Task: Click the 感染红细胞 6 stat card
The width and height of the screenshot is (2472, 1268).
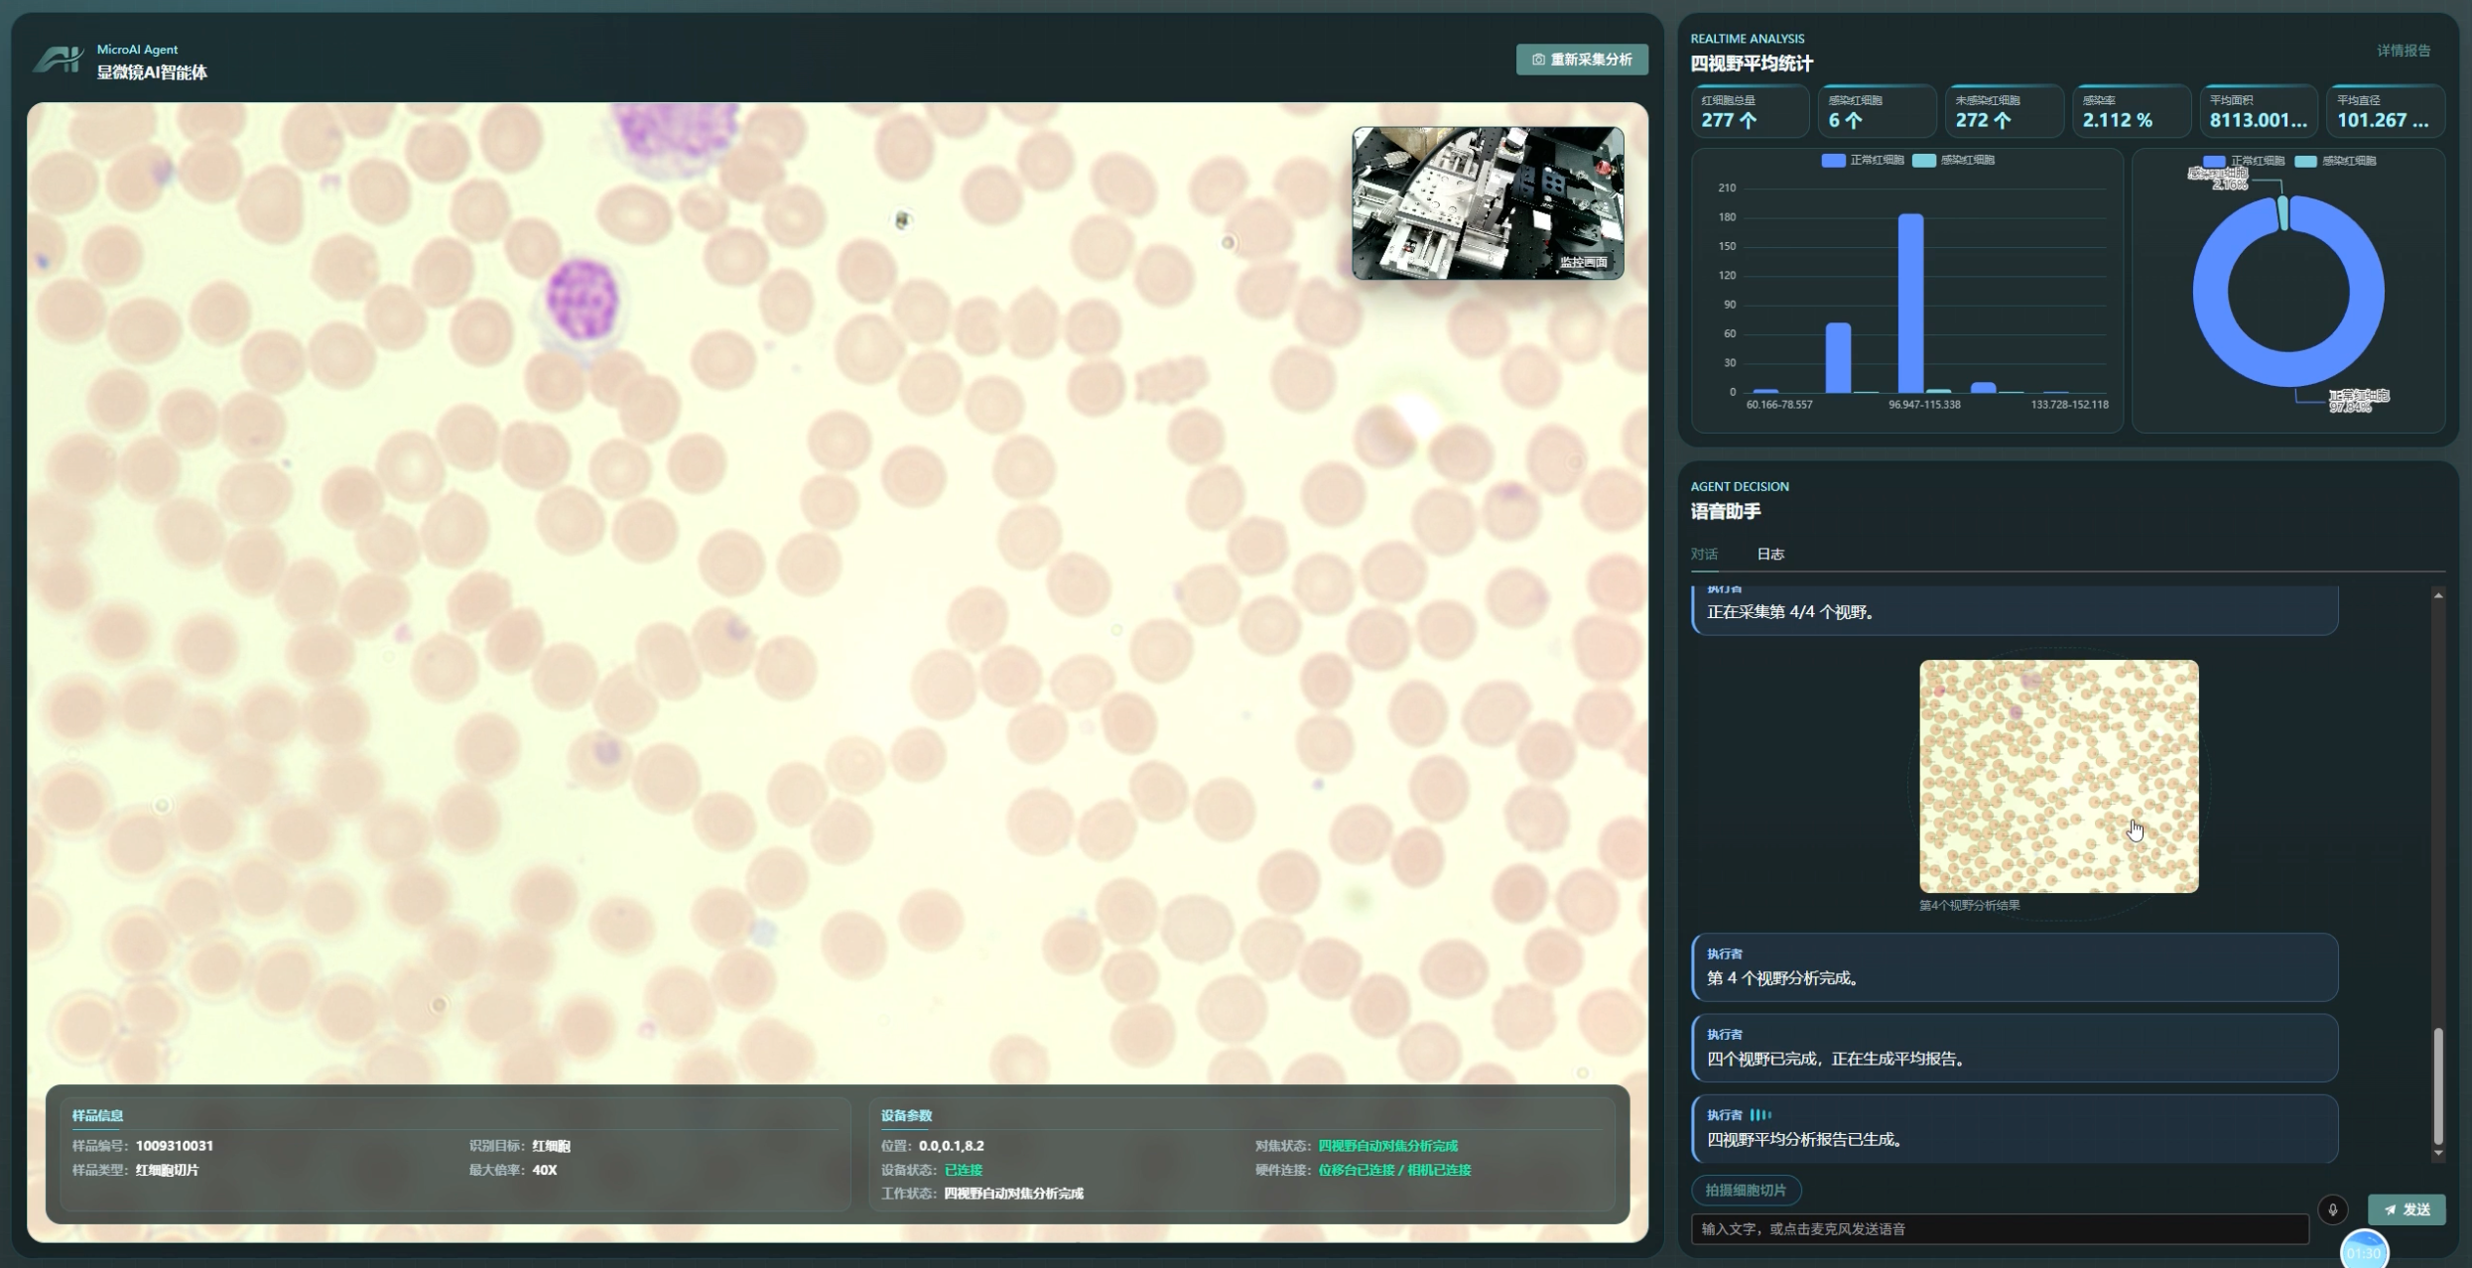Action: point(1876,111)
